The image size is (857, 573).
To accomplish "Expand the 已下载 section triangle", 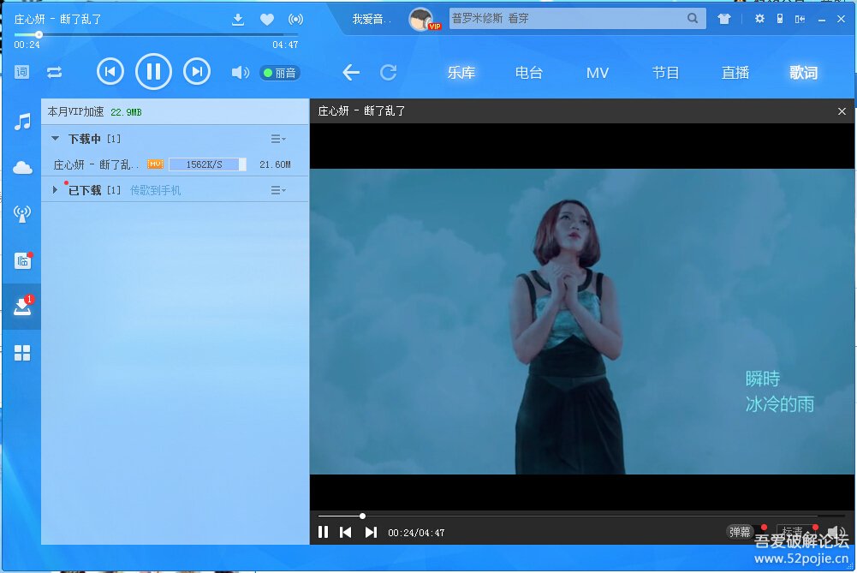I will pos(55,190).
